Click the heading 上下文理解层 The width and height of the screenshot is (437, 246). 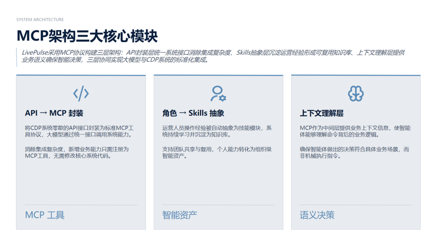322,113
